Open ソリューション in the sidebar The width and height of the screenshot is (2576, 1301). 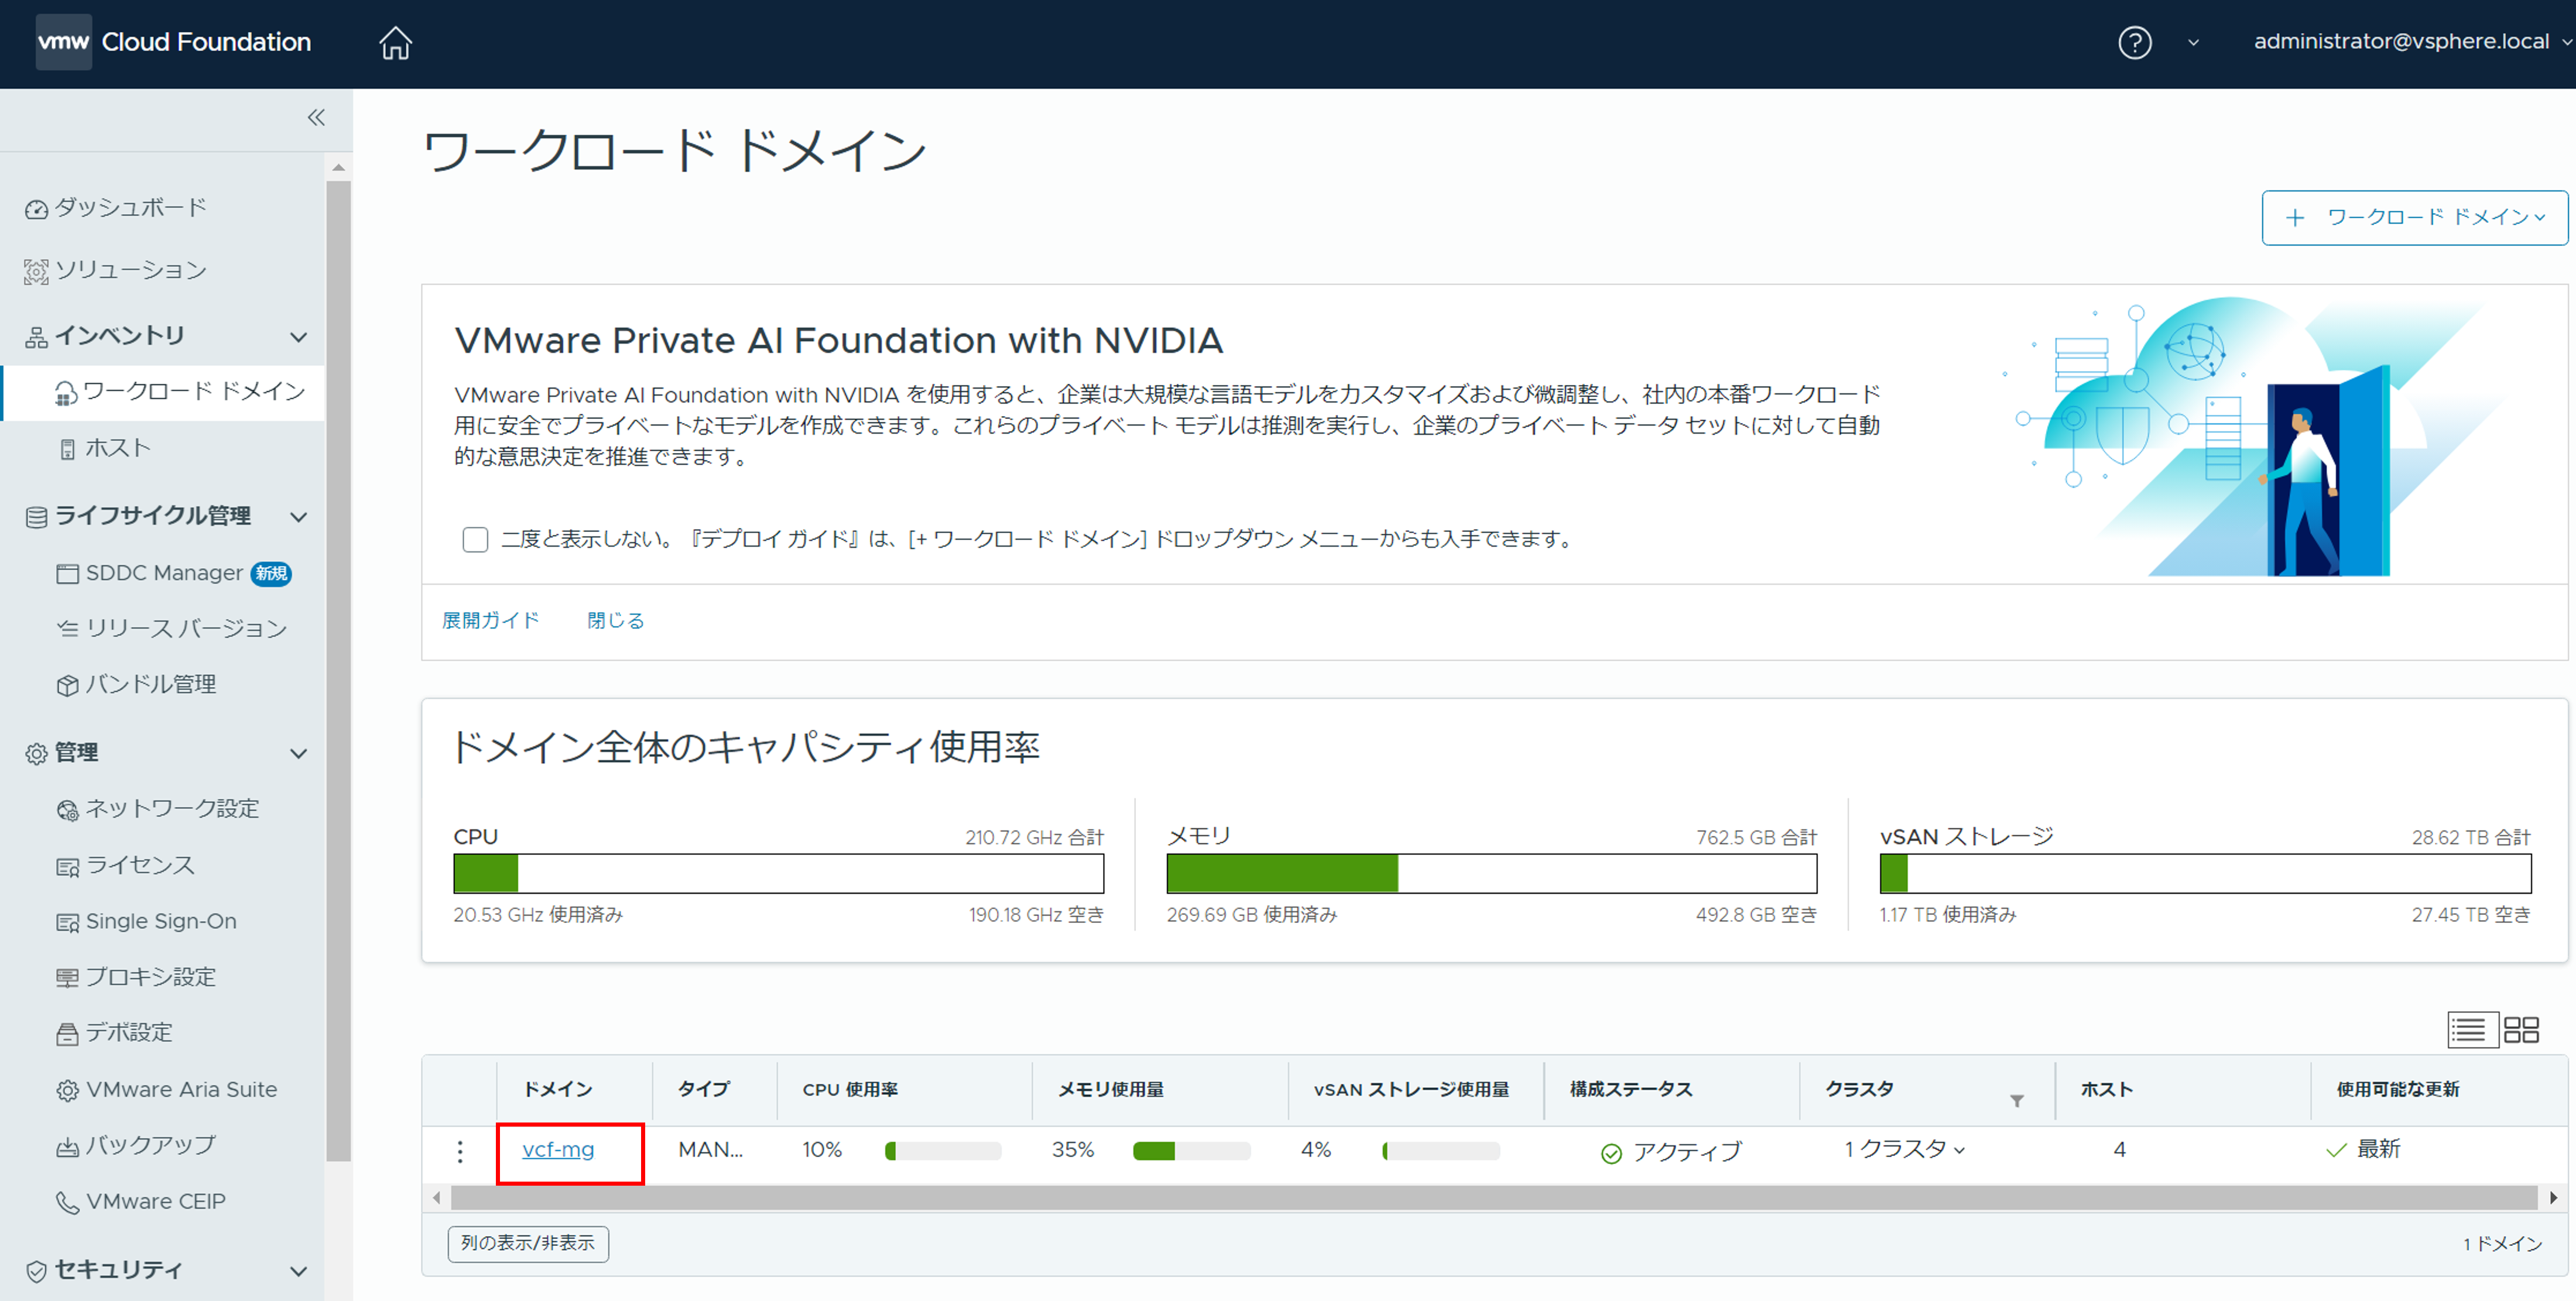pos(130,270)
